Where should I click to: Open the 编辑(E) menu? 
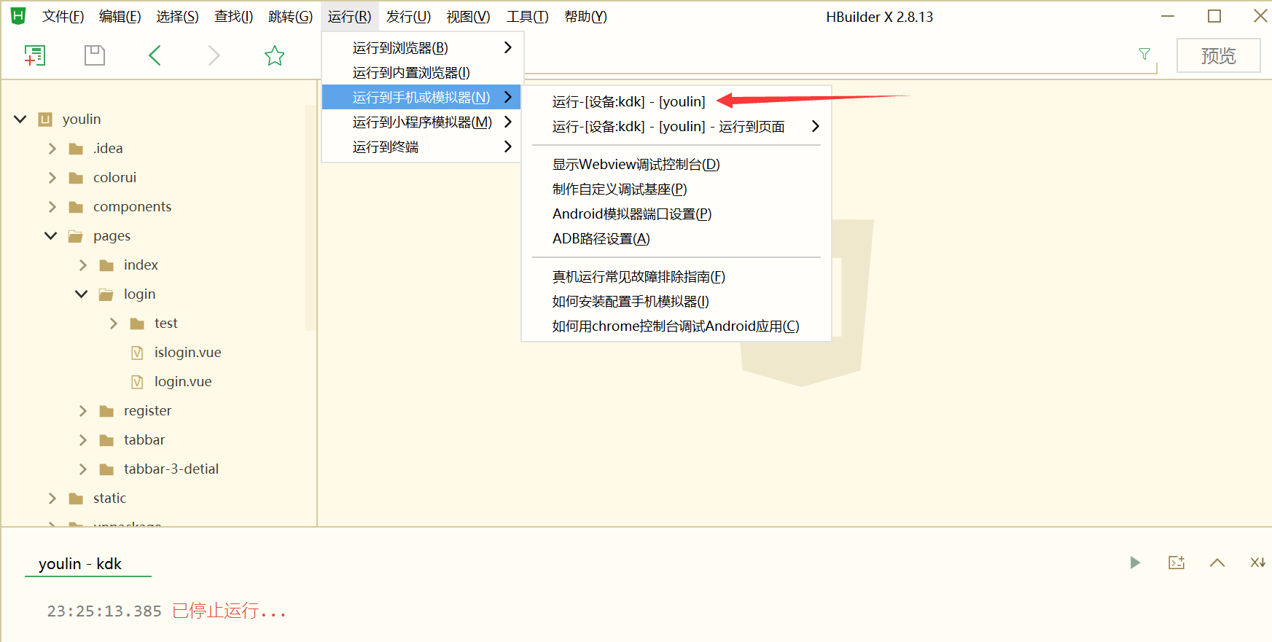[x=120, y=17]
